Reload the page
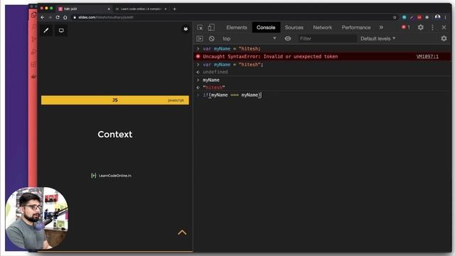The height and width of the screenshot is (256, 455). click(58, 17)
